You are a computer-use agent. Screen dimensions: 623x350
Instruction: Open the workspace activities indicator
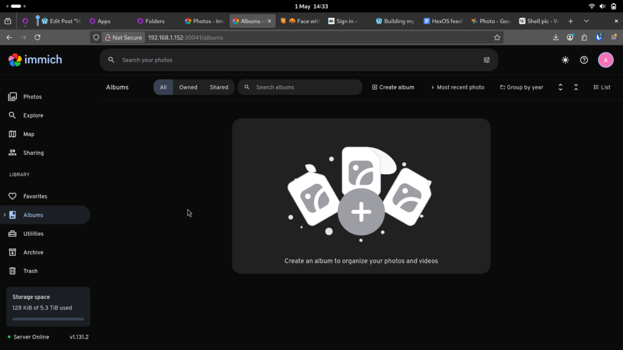click(x=16, y=6)
